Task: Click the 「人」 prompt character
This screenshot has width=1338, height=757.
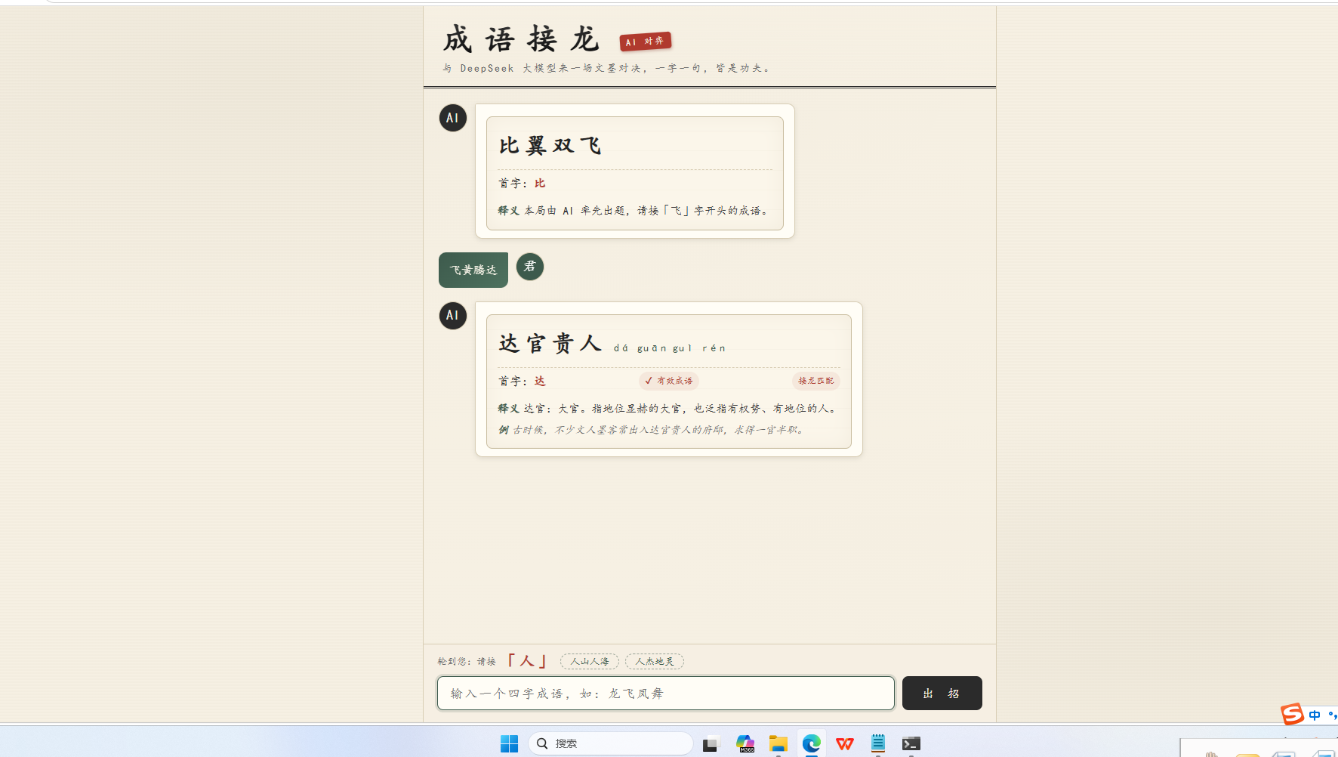Action: tap(527, 661)
